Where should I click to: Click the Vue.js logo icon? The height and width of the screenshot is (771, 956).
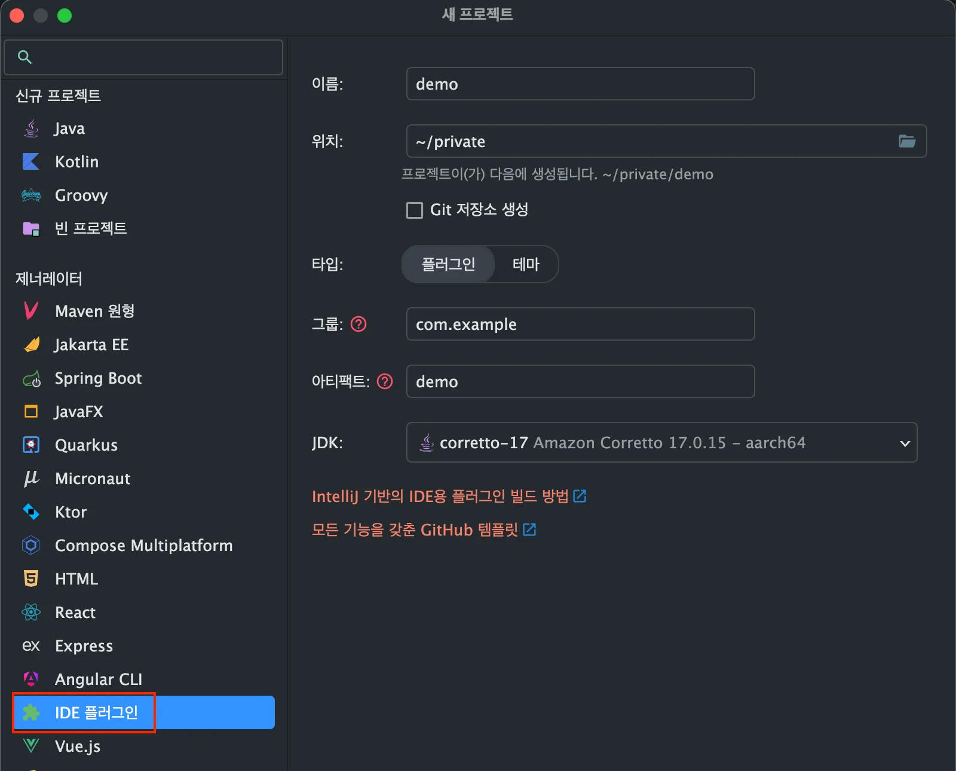pos(31,746)
